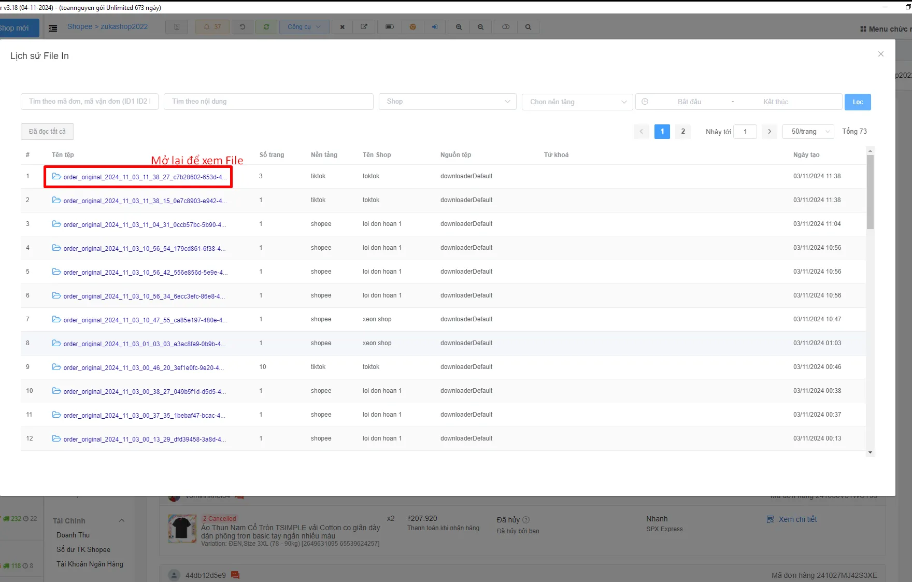912x582 pixels.
Task: Toggle the sidebar hamburger menu icon
Action: [53, 28]
